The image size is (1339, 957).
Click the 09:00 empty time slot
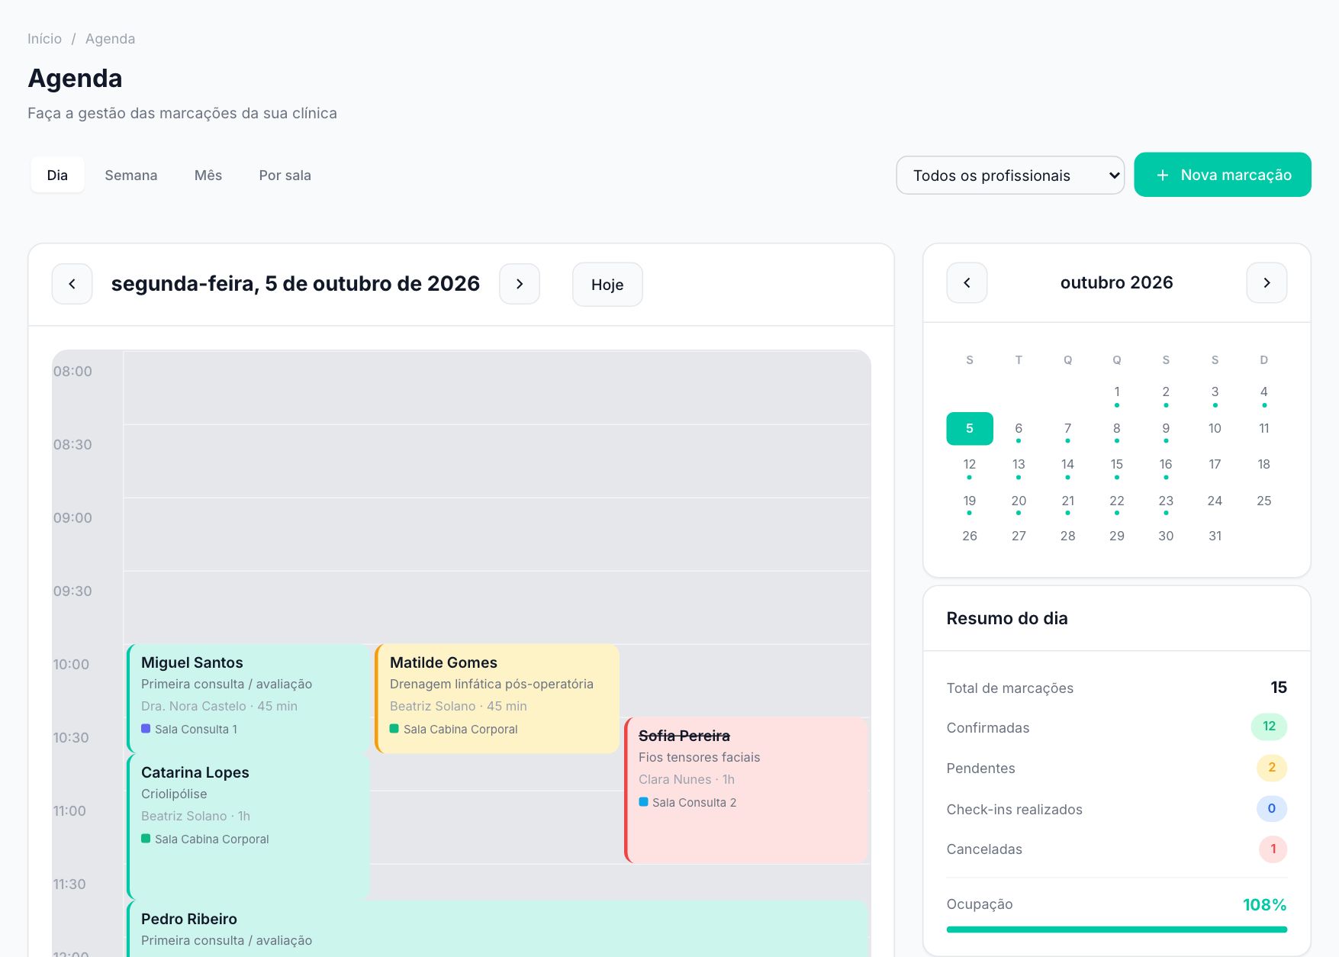point(497,534)
